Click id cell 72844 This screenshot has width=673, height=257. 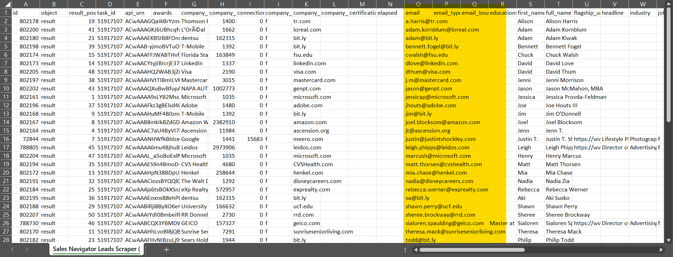(26, 139)
